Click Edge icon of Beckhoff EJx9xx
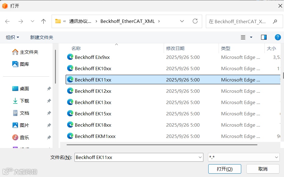The image size is (284, 177). [x=70, y=57]
